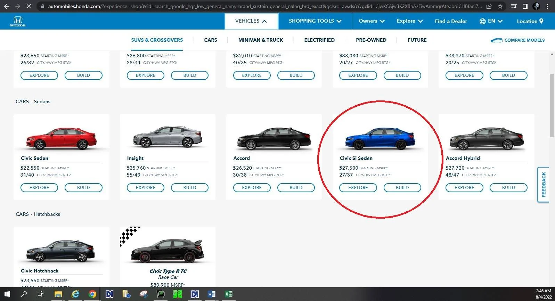This screenshot has width=555, height=301.
Task: Bookmark this page with the star icon
Action: point(500,6)
